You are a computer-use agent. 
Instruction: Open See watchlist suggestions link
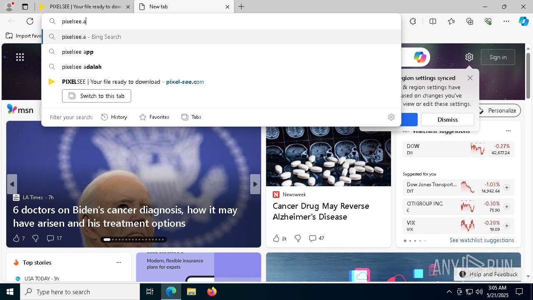[x=482, y=240]
